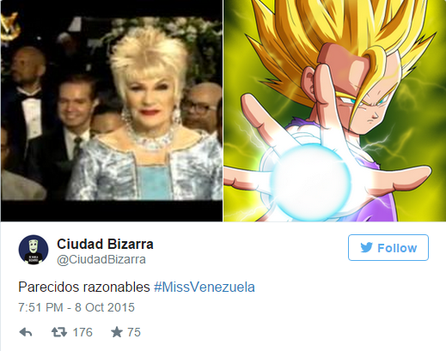Open the @CiudadBizarra handle link
This screenshot has width=446, height=351.
[x=101, y=260]
